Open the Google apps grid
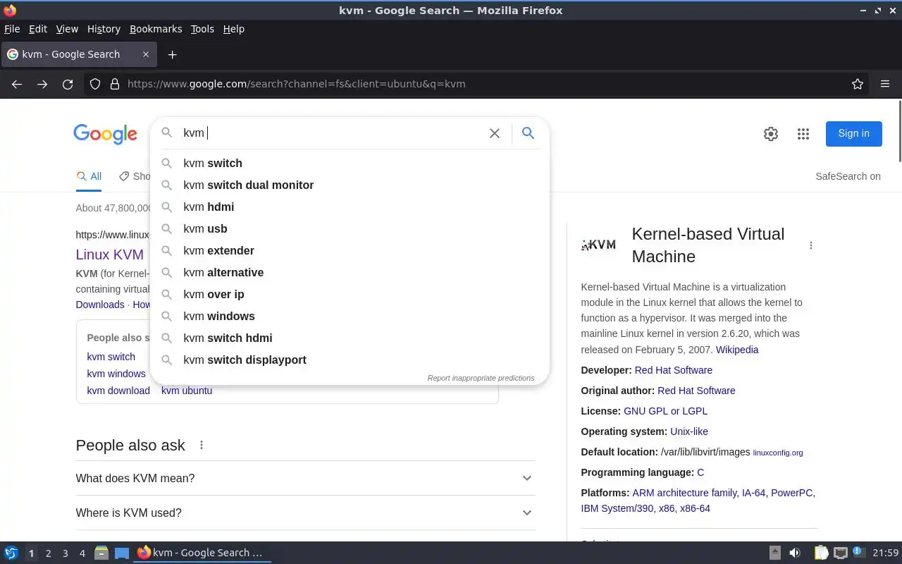Image resolution: width=902 pixels, height=564 pixels. 803,134
